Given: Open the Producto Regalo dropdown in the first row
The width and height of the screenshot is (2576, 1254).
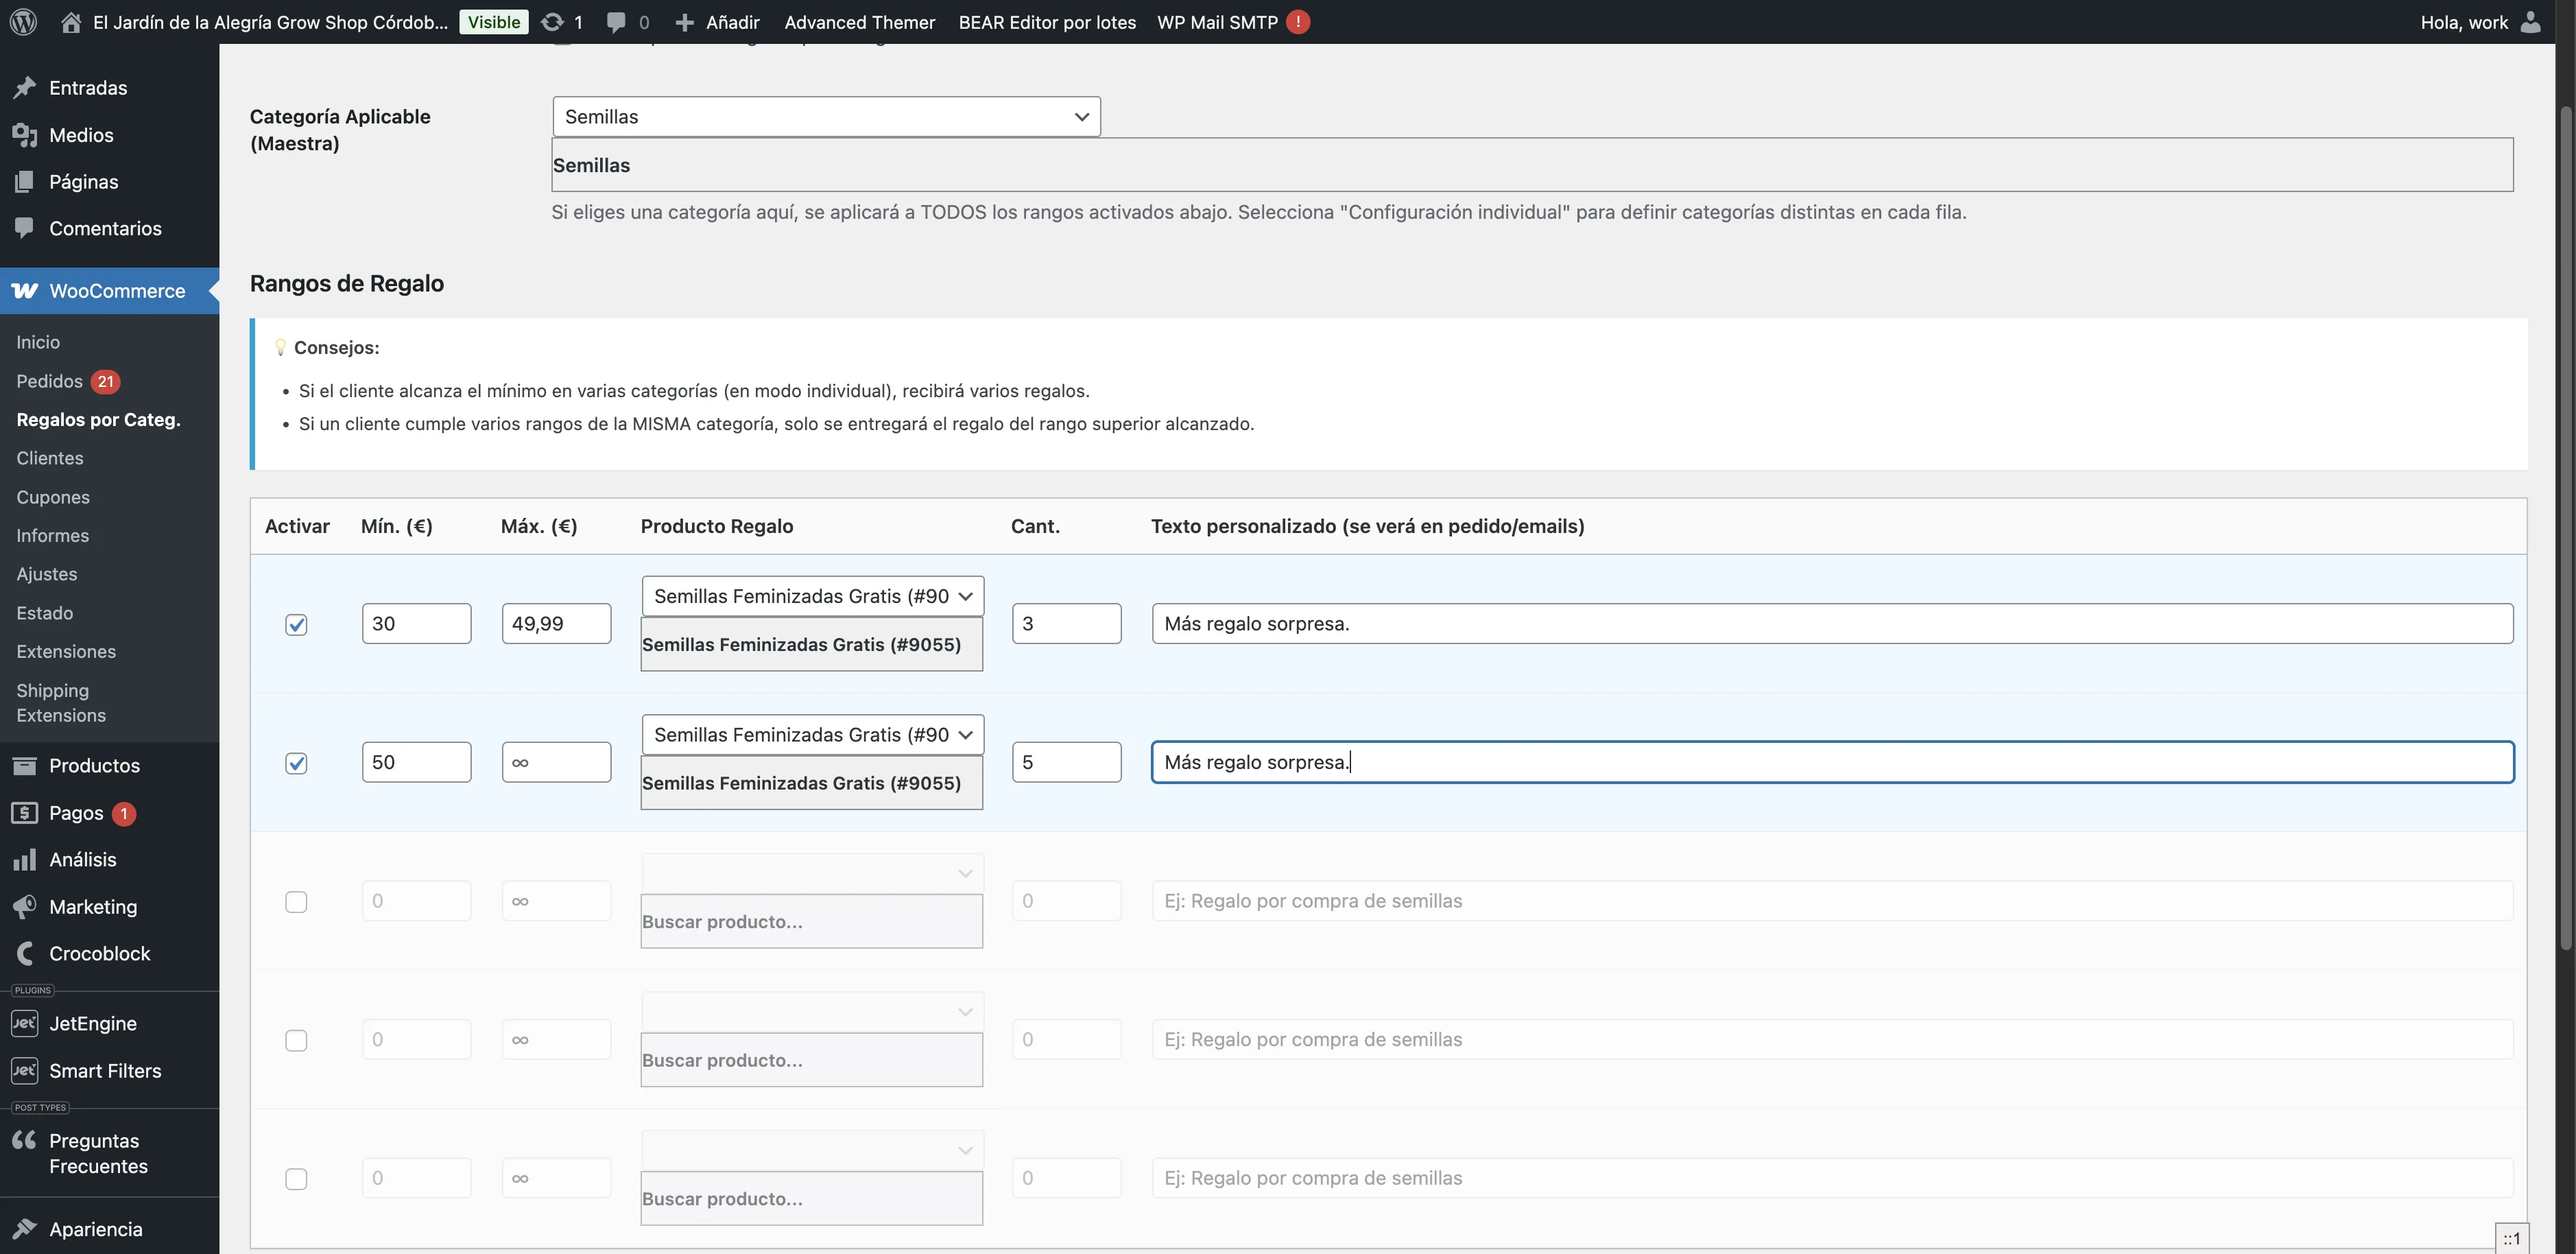Looking at the screenshot, I should [811, 595].
